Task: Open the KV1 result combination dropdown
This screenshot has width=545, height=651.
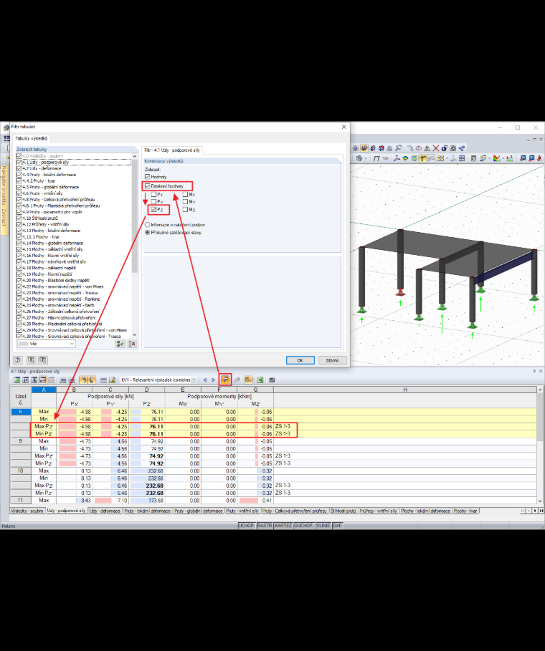Action: click(194, 380)
